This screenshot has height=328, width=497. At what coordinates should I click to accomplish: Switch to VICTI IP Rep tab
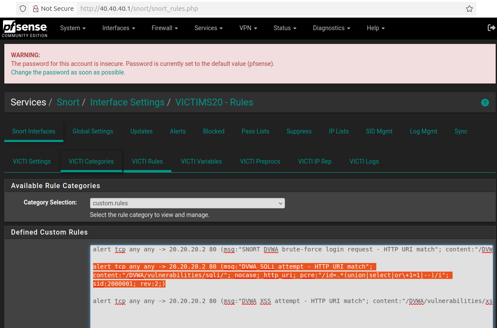(x=315, y=161)
